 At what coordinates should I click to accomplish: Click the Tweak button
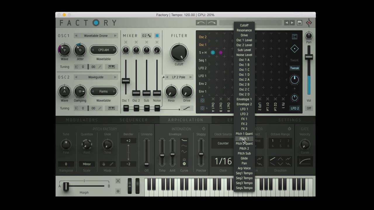(295, 68)
